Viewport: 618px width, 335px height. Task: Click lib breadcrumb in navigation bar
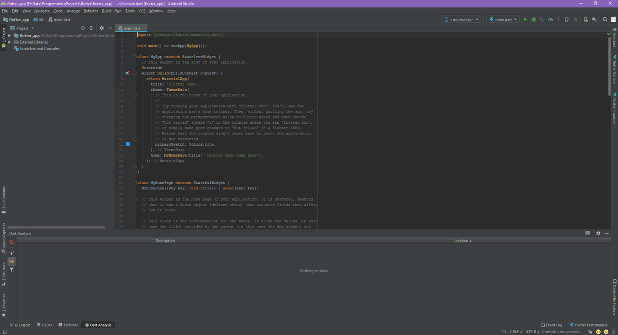pyautogui.click(x=39, y=20)
